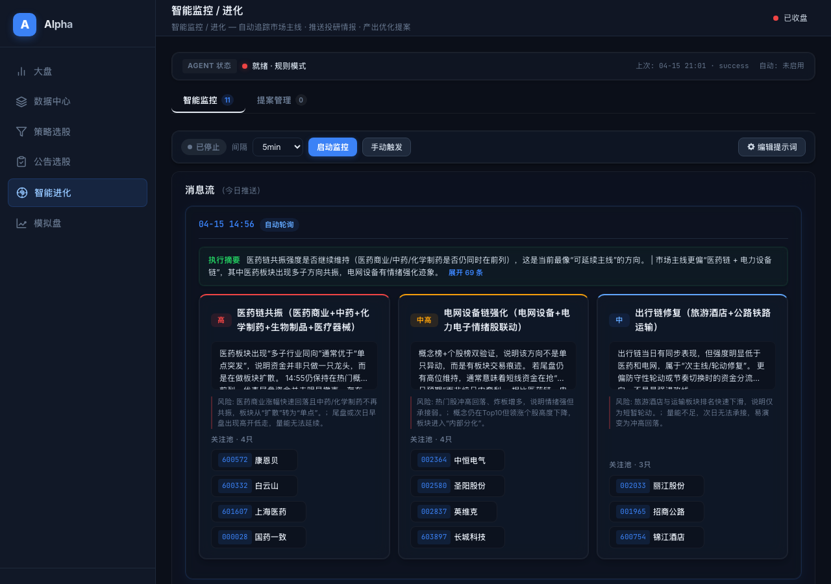The width and height of the screenshot is (831, 584).
Task: Go to 策略选股 in the sidebar
Action: pos(77,132)
